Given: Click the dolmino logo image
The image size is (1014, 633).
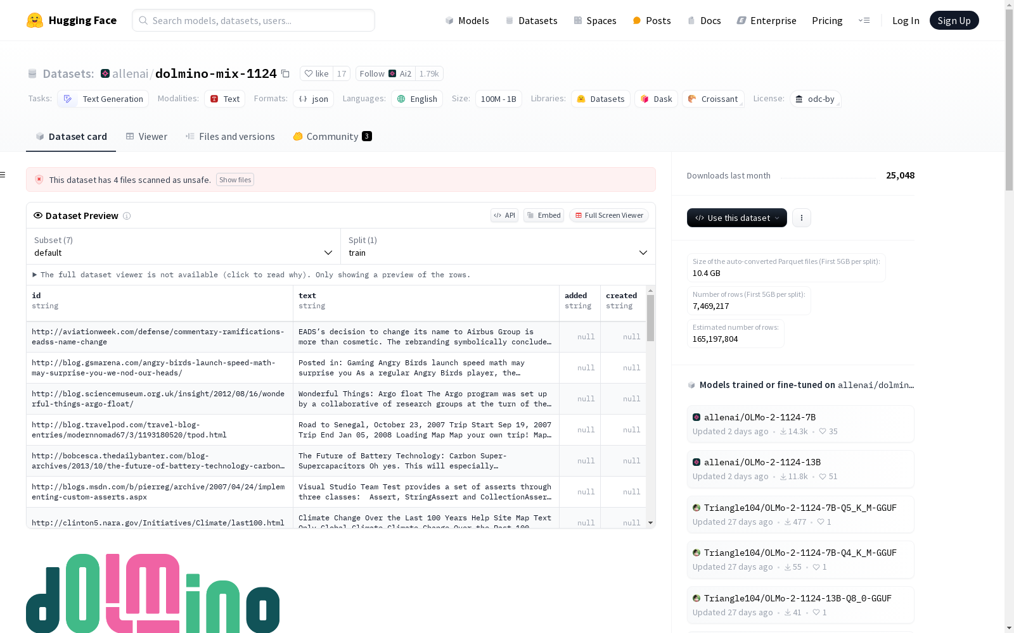Looking at the screenshot, I should (x=153, y=593).
